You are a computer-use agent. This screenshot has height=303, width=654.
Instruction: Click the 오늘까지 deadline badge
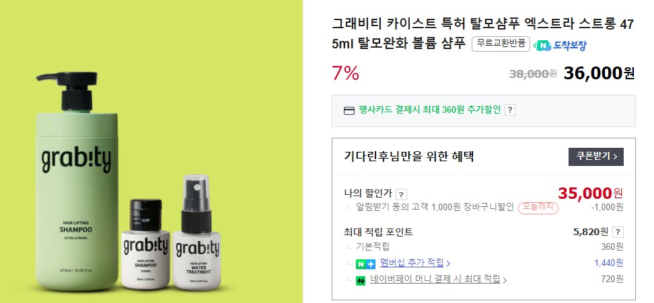[x=538, y=208]
